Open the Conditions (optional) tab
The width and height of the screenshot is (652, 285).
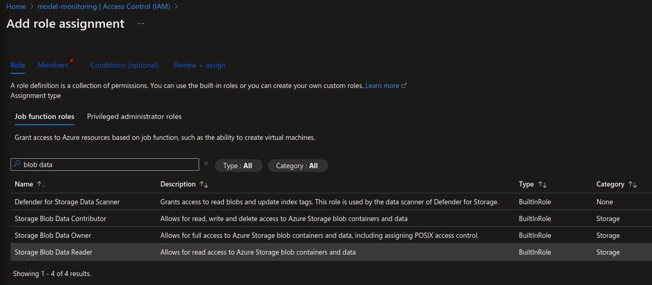pyautogui.click(x=124, y=65)
